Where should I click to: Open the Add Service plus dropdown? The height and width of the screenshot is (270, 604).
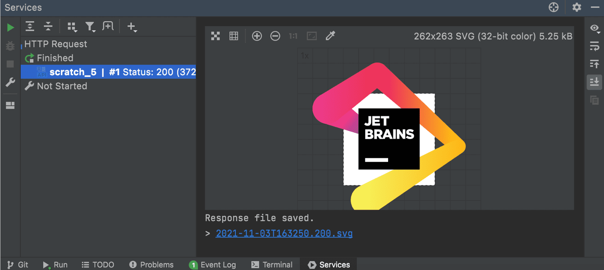(132, 27)
